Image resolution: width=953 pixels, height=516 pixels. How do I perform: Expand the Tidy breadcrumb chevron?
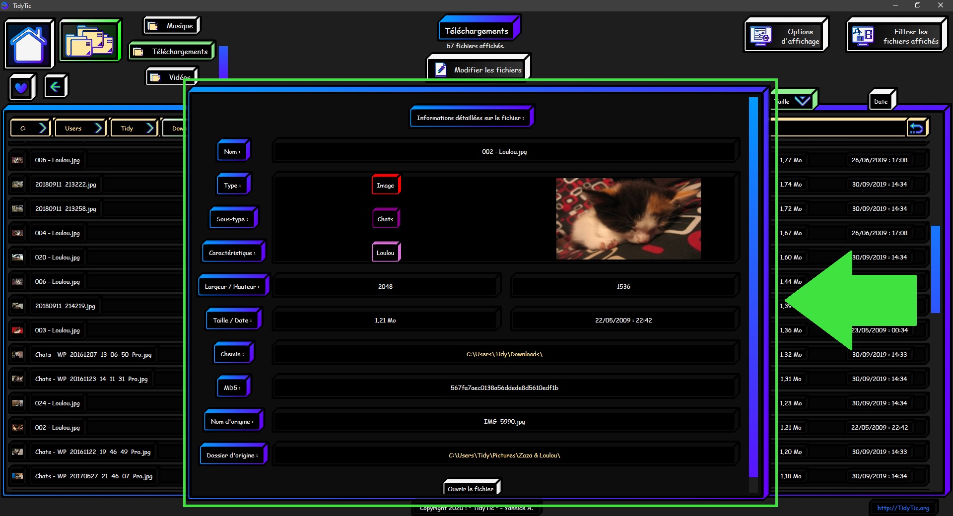pos(150,129)
